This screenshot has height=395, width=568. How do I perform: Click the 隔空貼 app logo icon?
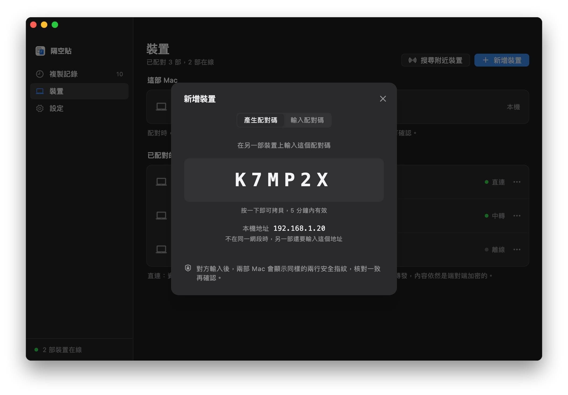40,51
